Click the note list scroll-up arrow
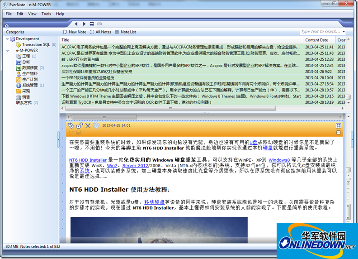The height and width of the screenshot is (259, 358). click(349, 39)
